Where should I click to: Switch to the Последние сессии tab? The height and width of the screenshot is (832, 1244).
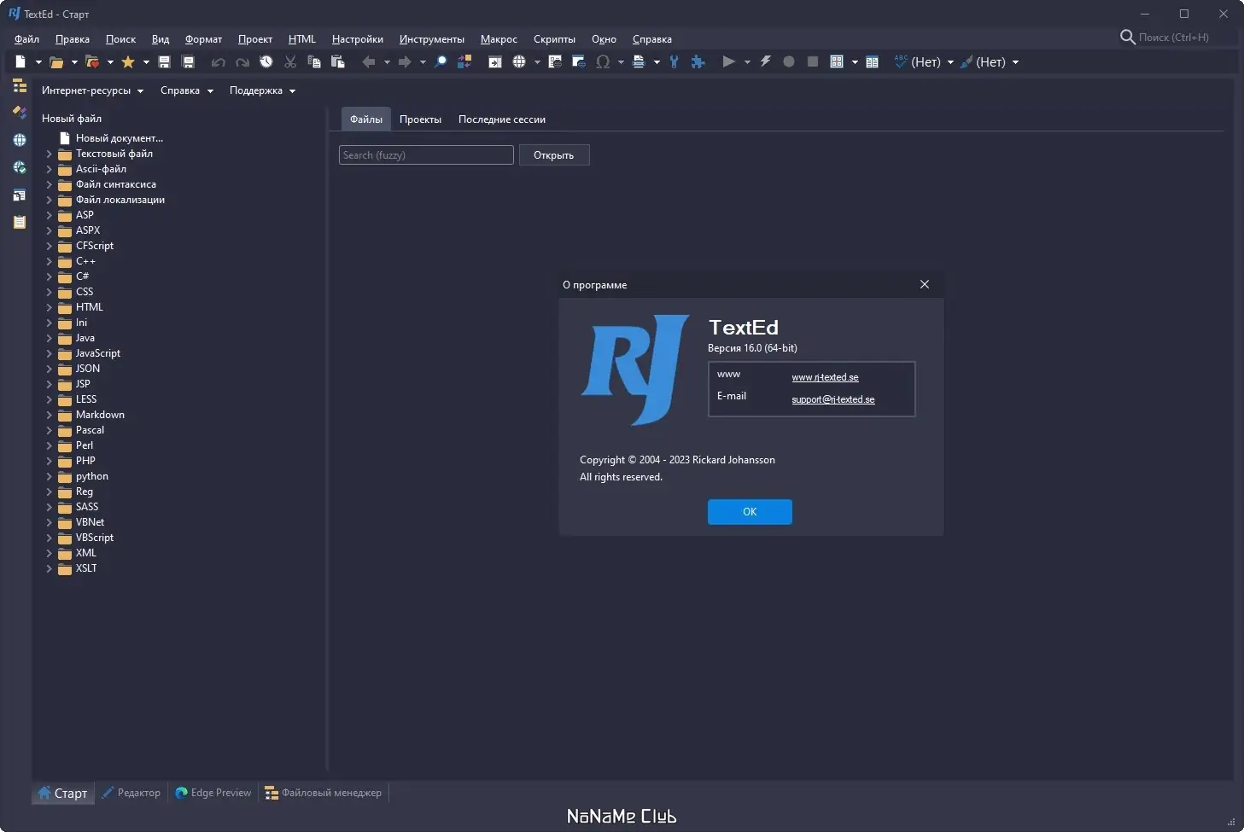tap(502, 119)
